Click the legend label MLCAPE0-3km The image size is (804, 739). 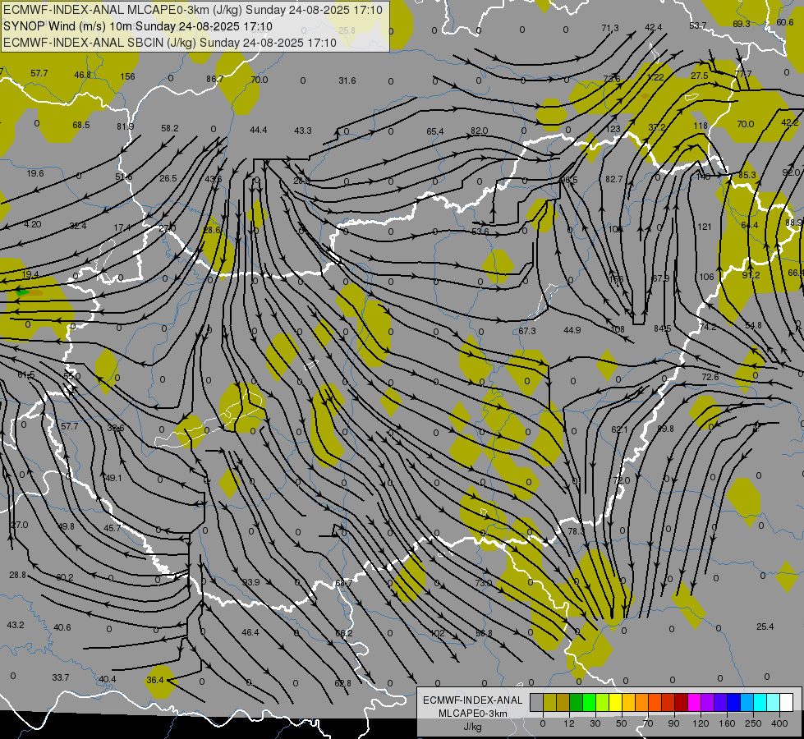pyautogui.click(x=473, y=714)
